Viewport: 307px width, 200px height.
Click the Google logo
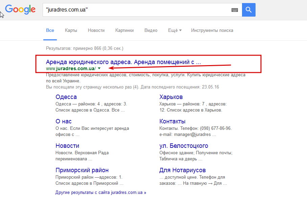[x=20, y=10]
